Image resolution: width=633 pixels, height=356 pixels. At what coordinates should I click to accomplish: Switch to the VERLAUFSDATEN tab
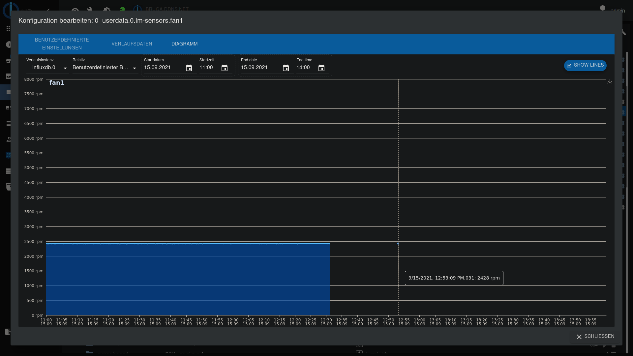click(x=132, y=44)
